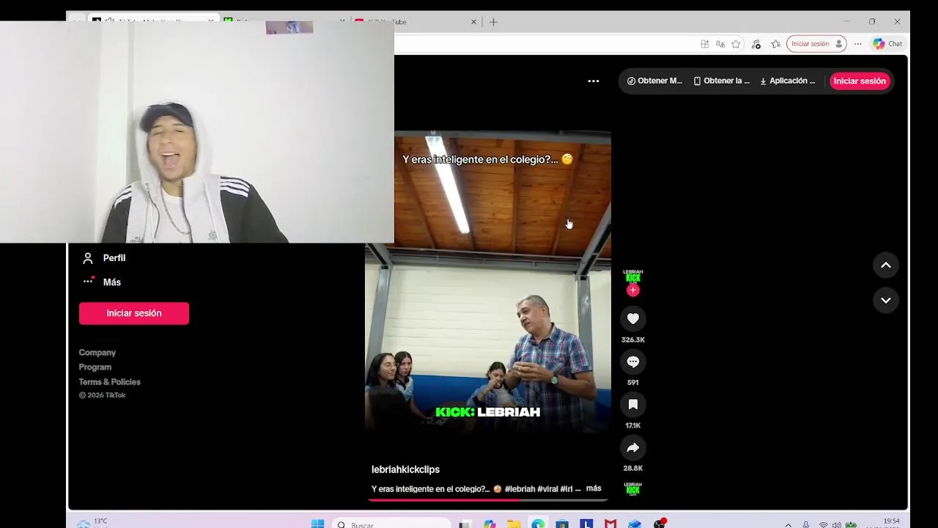Expand the video caption with 'más'
Screen dimensions: 938x528
point(594,488)
